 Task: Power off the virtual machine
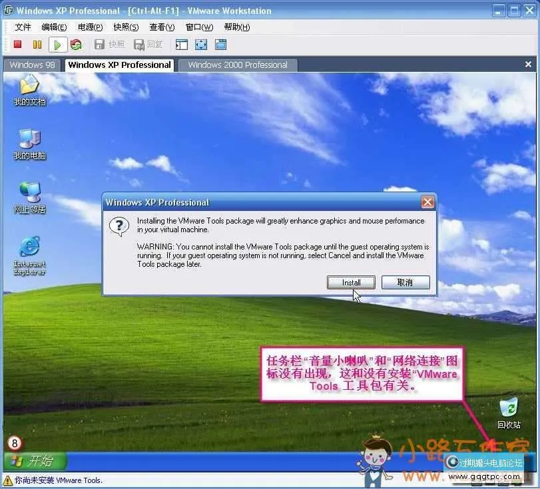pos(17,44)
